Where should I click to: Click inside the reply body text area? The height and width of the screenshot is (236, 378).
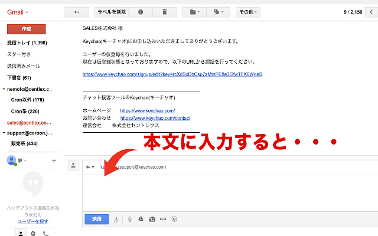click(230, 193)
